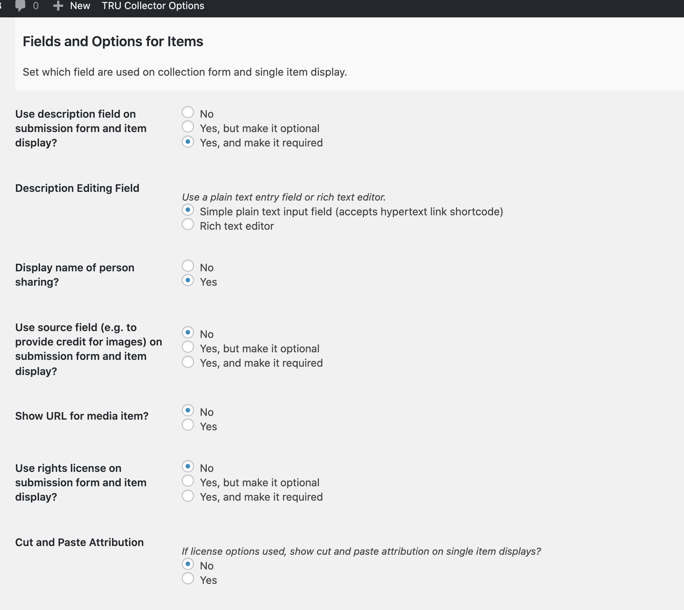
Task: Enable cut and paste attribution with Yes
Action: click(x=188, y=579)
